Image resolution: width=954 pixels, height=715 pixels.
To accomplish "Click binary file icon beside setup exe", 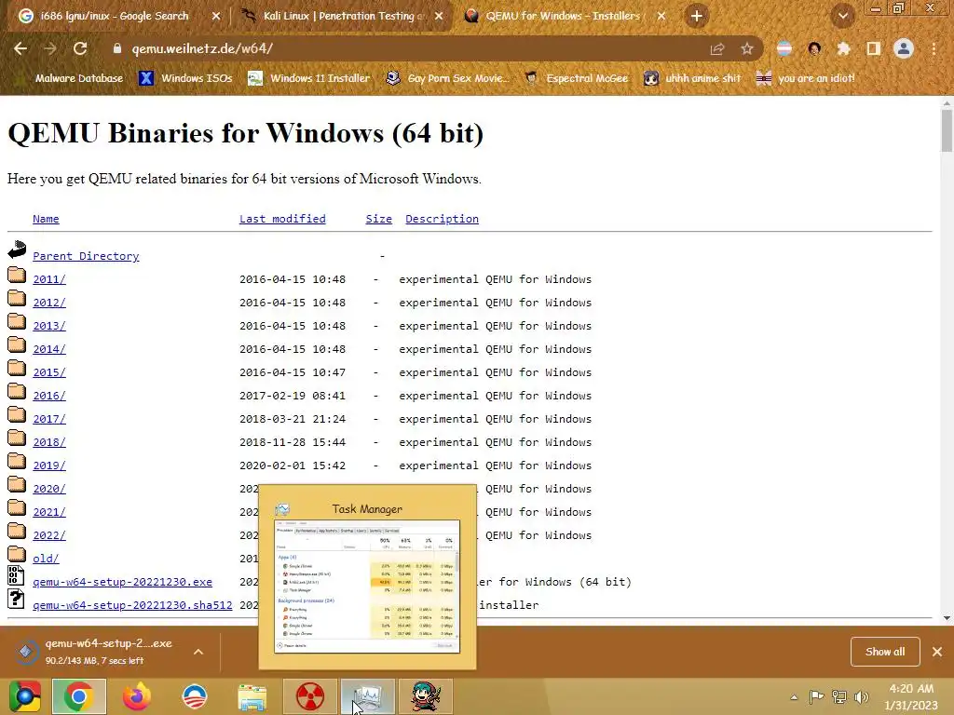I will click(17, 575).
